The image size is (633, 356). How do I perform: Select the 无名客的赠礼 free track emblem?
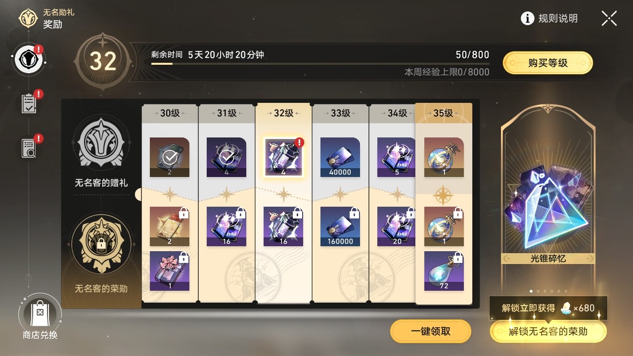[x=101, y=144]
